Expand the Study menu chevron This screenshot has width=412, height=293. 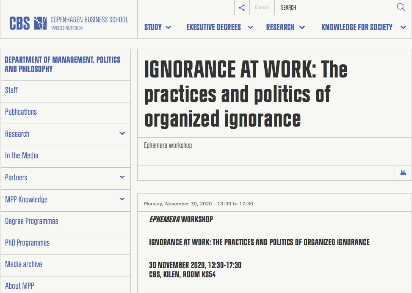(169, 28)
